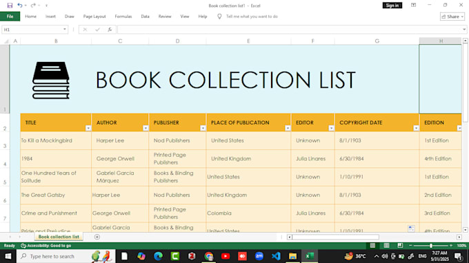Open the Draw ribbon tab
This screenshot has width=469, height=263.
(x=70, y=17)
